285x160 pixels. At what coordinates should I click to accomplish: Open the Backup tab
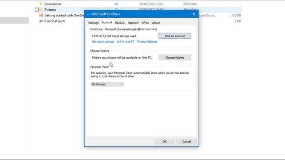pyautogui.click(x=120, y=23)
